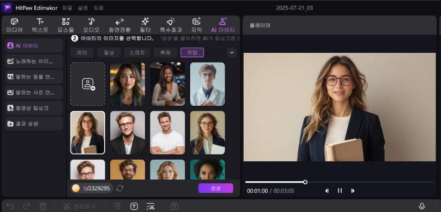Click the player progress slider handle
The image size is (441, 212).
pyautogui.click(x=305, y=182)
